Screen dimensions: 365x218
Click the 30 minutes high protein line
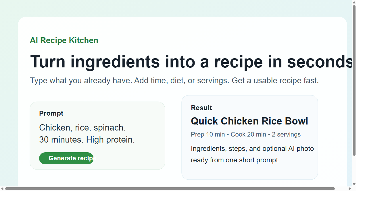(87, 139)
